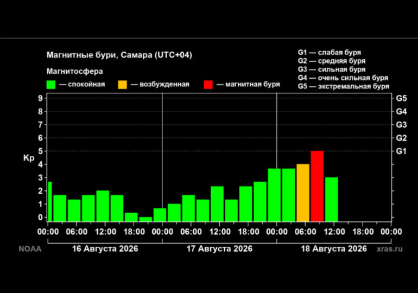Click the '18 Августа 2026' date label

tap(334, 249)
